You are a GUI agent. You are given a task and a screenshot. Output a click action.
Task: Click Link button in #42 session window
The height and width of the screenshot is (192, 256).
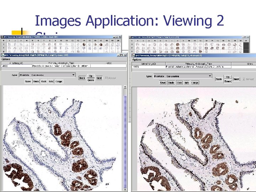click(179, 82)
